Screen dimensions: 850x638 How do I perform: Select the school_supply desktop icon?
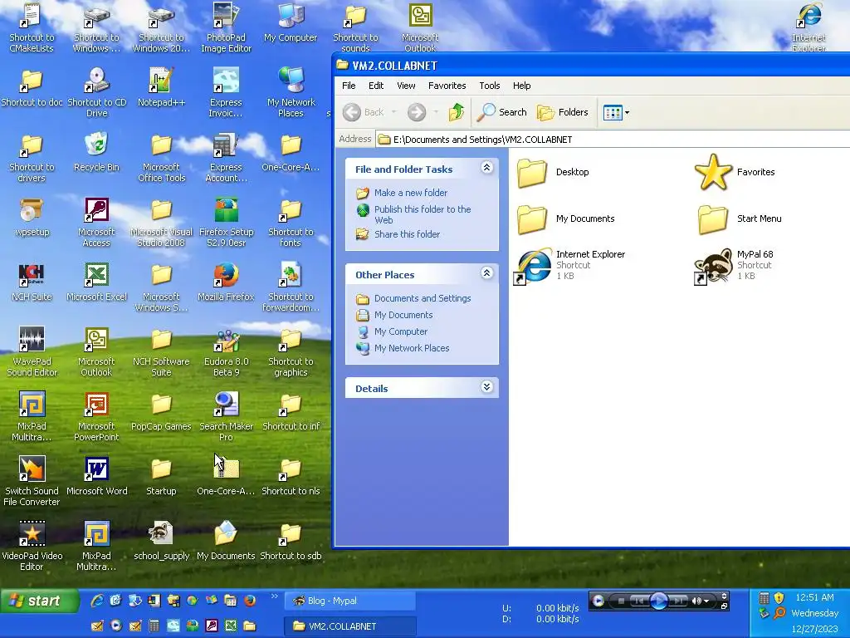tap(161, 541)
